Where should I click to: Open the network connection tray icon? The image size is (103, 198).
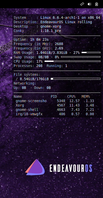[82, 4]
